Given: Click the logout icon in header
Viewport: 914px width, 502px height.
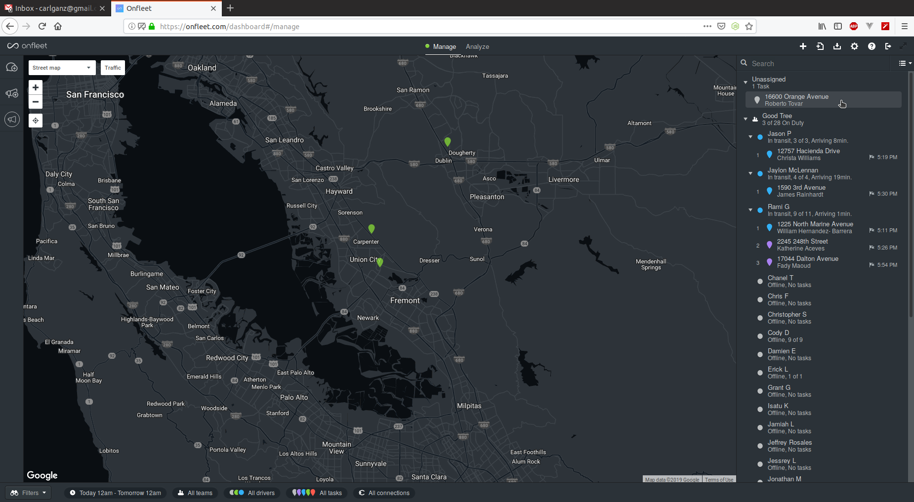Looking at the screenshot, I should point(888,46).
